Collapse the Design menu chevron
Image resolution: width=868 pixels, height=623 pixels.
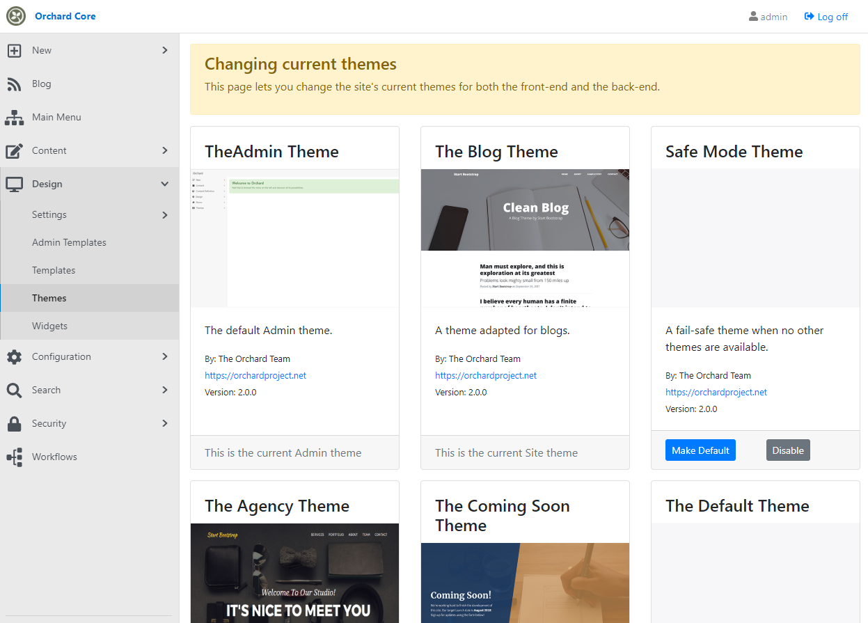point(165,184)
